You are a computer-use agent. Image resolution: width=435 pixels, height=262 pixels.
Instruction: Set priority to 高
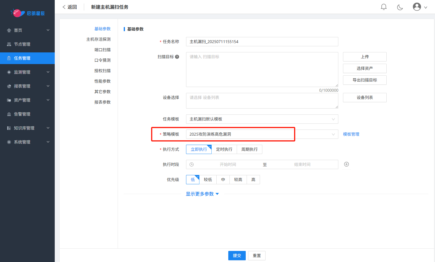point(253,179)
